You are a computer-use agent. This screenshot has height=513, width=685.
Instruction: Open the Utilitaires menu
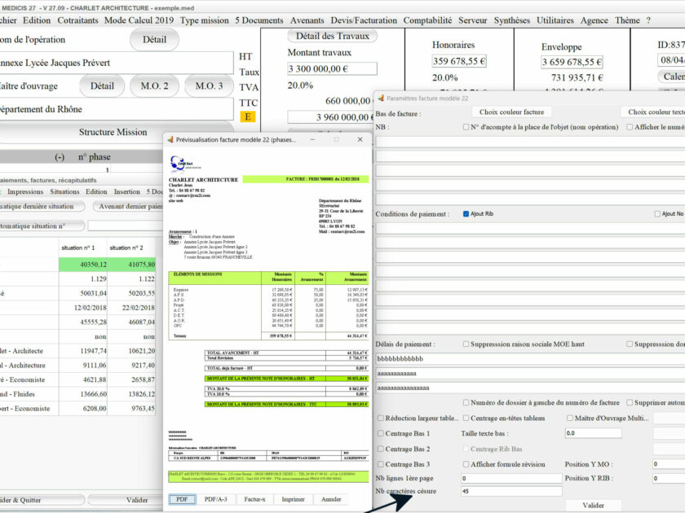(555, 20)
